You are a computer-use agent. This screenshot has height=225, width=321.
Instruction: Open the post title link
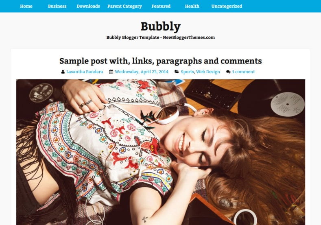[x=160, y=61]
